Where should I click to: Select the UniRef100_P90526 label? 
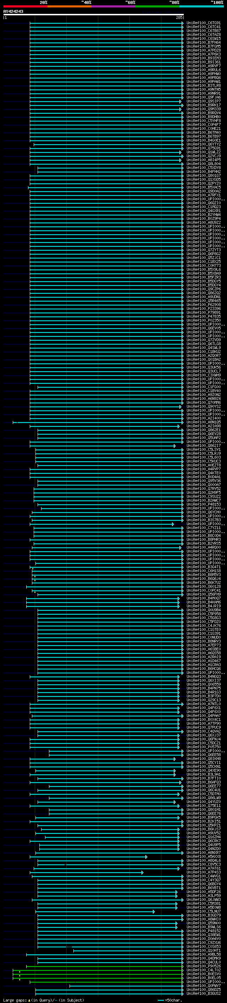click(203, 966)
